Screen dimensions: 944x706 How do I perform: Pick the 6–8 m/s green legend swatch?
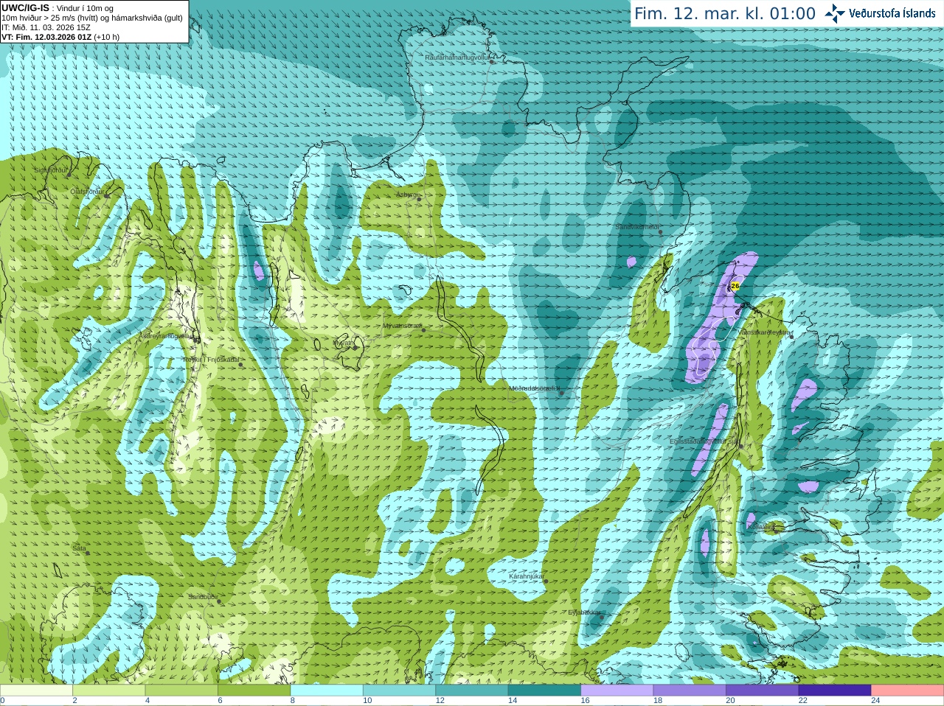pos(254,691)
